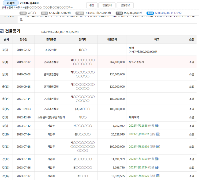Select the highlighted 을(4) 말소기준등기 row
This screenshot has height=180, width=199.
[x=99, y=62]
